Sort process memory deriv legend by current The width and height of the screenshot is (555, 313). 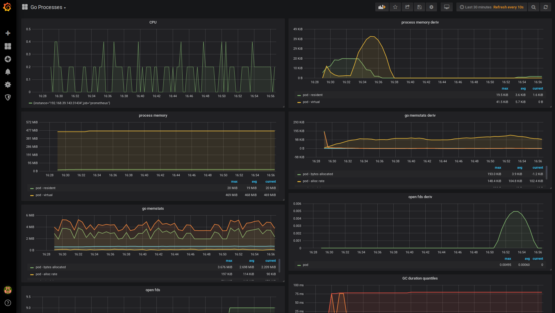538,88
